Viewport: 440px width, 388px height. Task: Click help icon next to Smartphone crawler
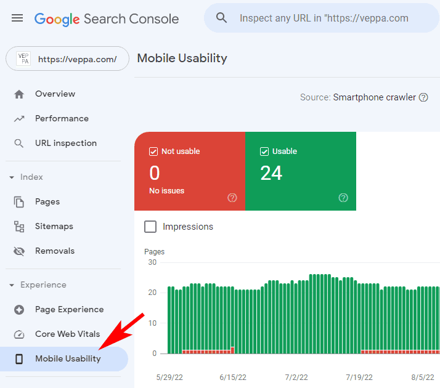point(423,97)
